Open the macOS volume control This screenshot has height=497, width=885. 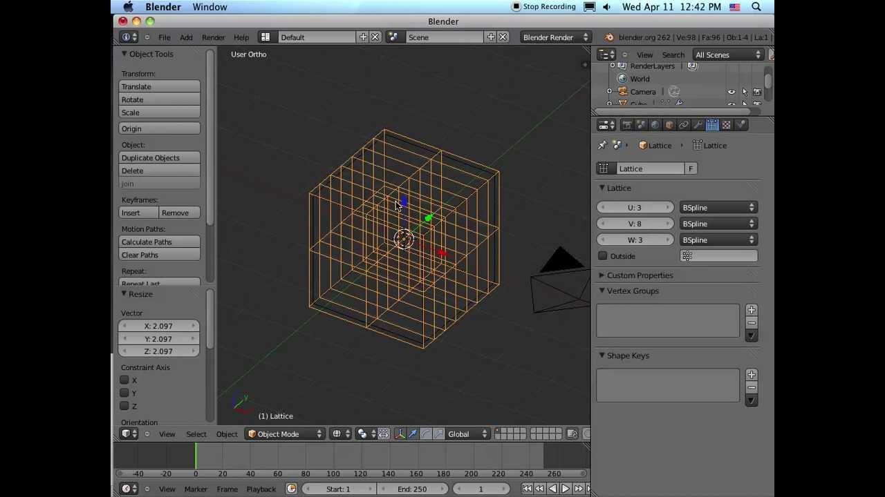[x=606, y=7]
